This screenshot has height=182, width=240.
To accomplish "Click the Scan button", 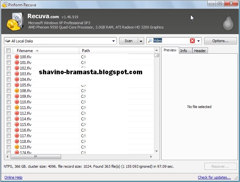I will [129, 41].
